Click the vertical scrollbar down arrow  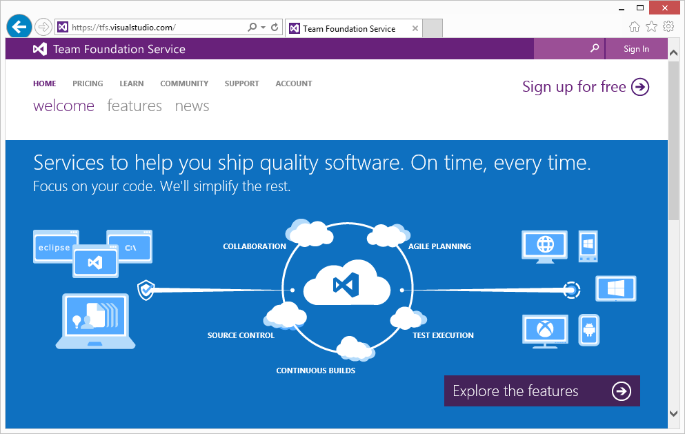(674, 413)
